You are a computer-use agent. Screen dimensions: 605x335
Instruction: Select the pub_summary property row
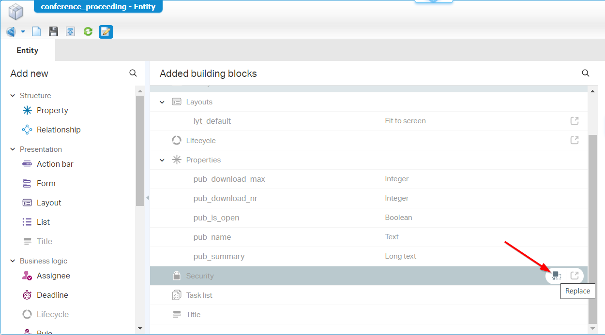(x=219, y=256)
